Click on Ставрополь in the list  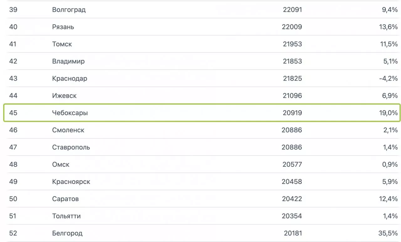(x=71, y=147)
